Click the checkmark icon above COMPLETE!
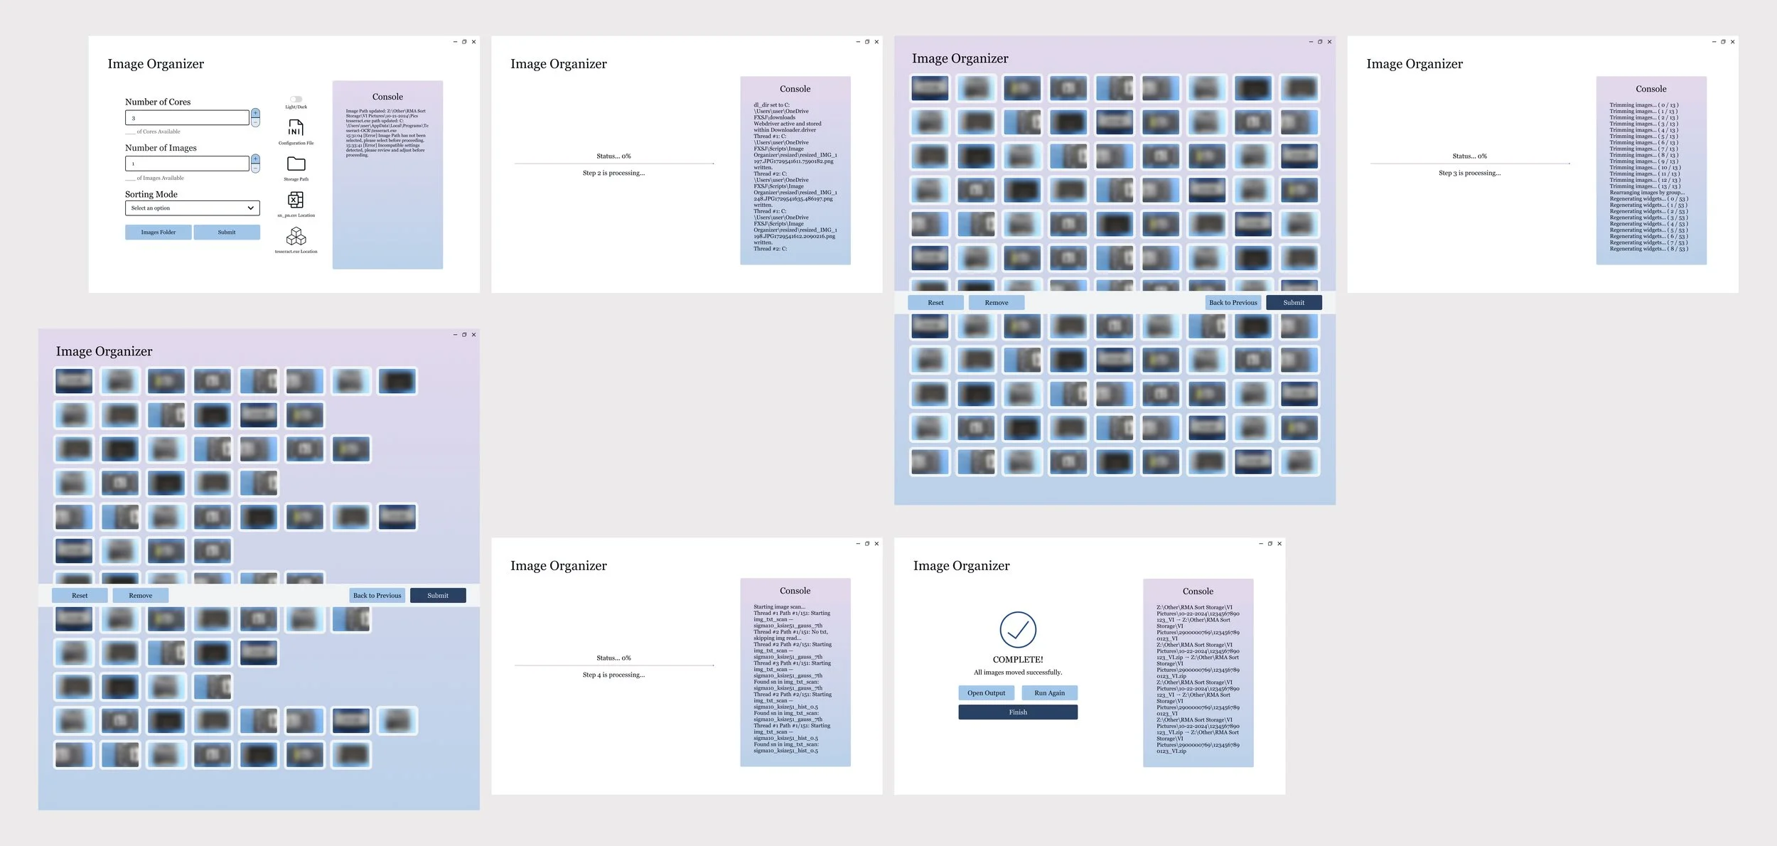 pyautogui.click(x=1017, y=630)
